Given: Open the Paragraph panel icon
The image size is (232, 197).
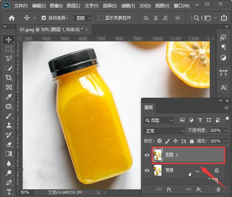Looking at the screenshot, I should (224, 47).
